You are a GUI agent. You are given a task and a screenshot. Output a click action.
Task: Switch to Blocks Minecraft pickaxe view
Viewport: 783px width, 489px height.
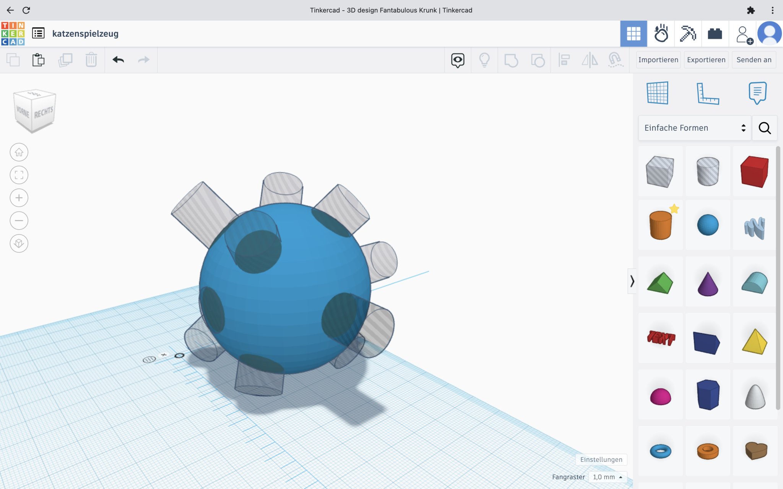coord(687,34)
